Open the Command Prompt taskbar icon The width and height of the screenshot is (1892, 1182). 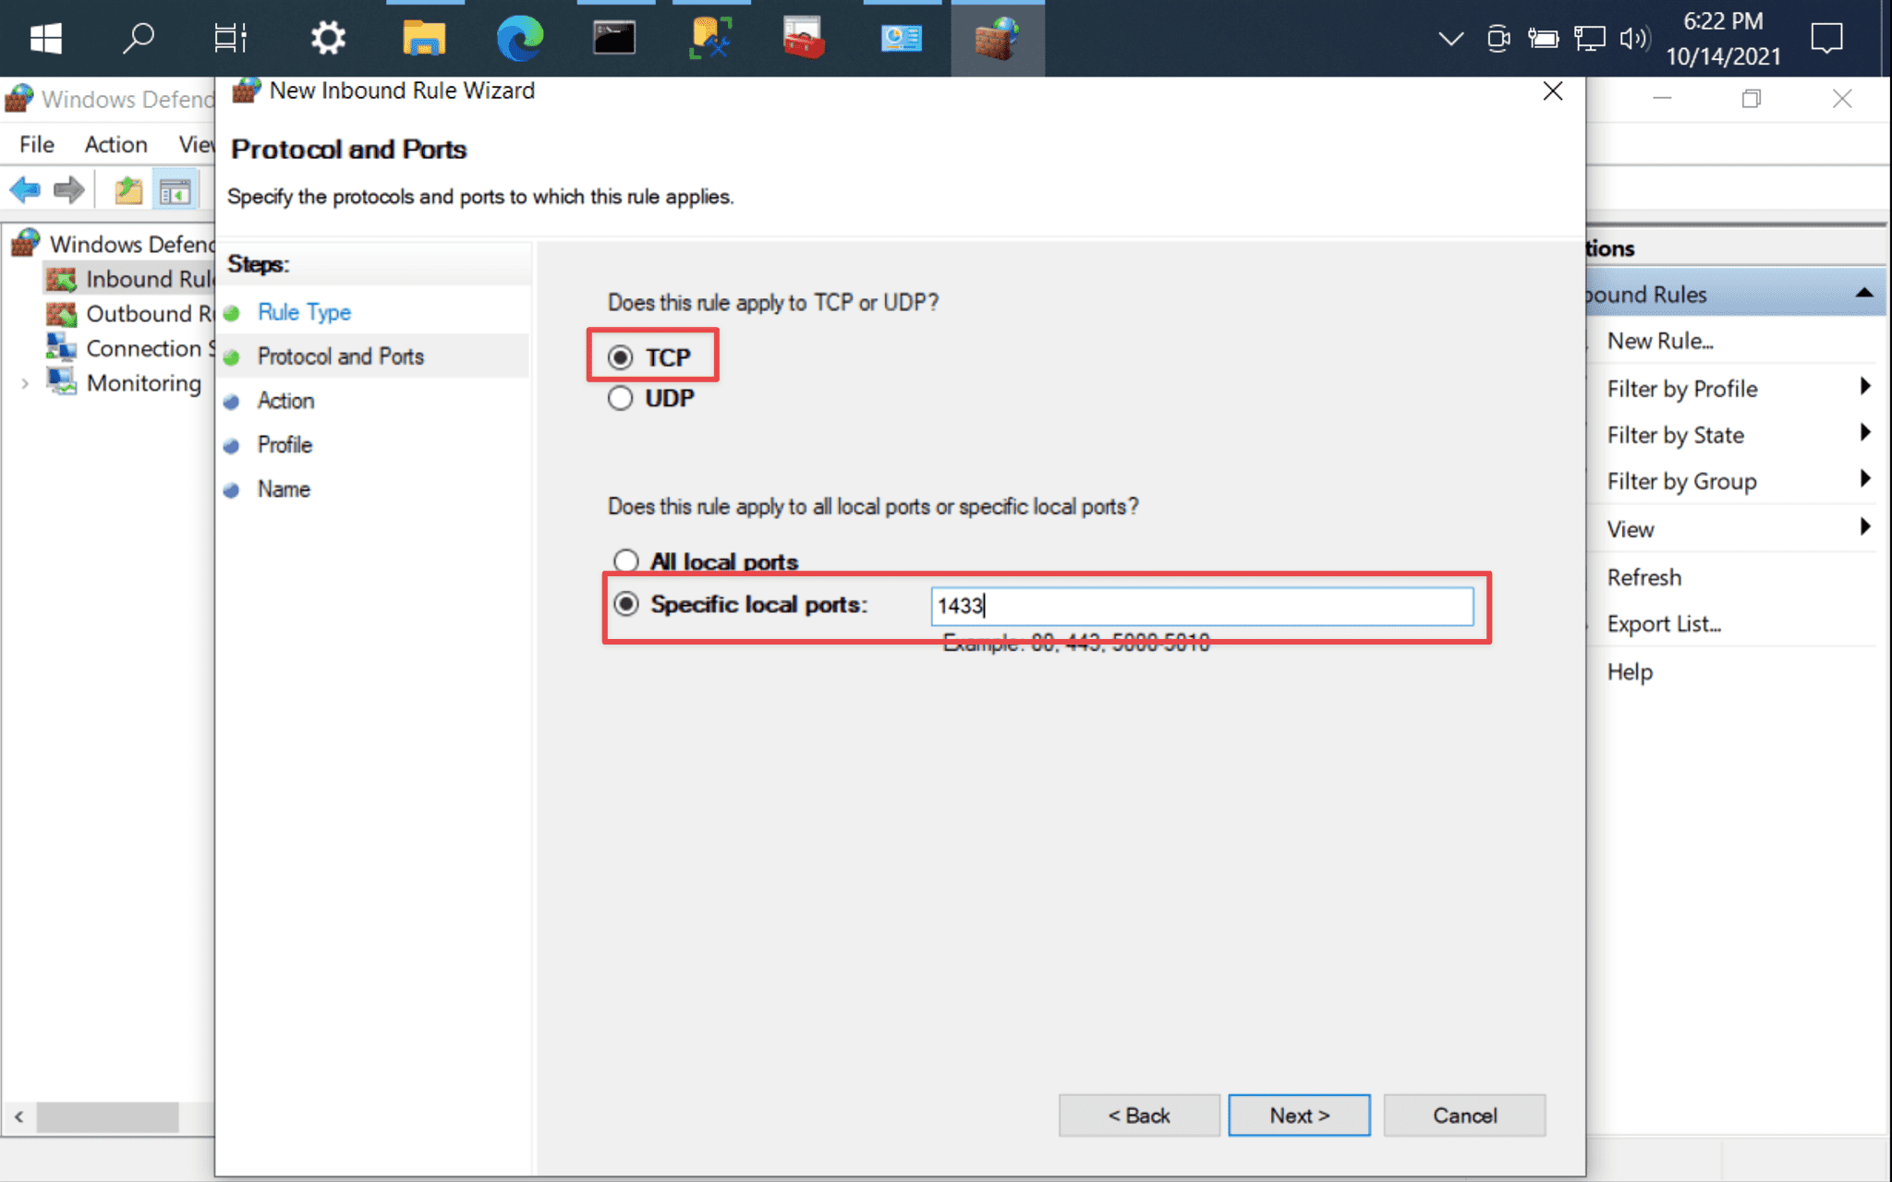(x=614, y=39)
